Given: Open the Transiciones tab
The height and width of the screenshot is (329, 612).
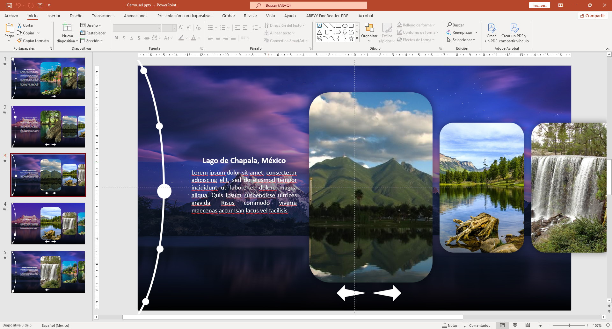Looking at the screenshot, I should point(103,16).
